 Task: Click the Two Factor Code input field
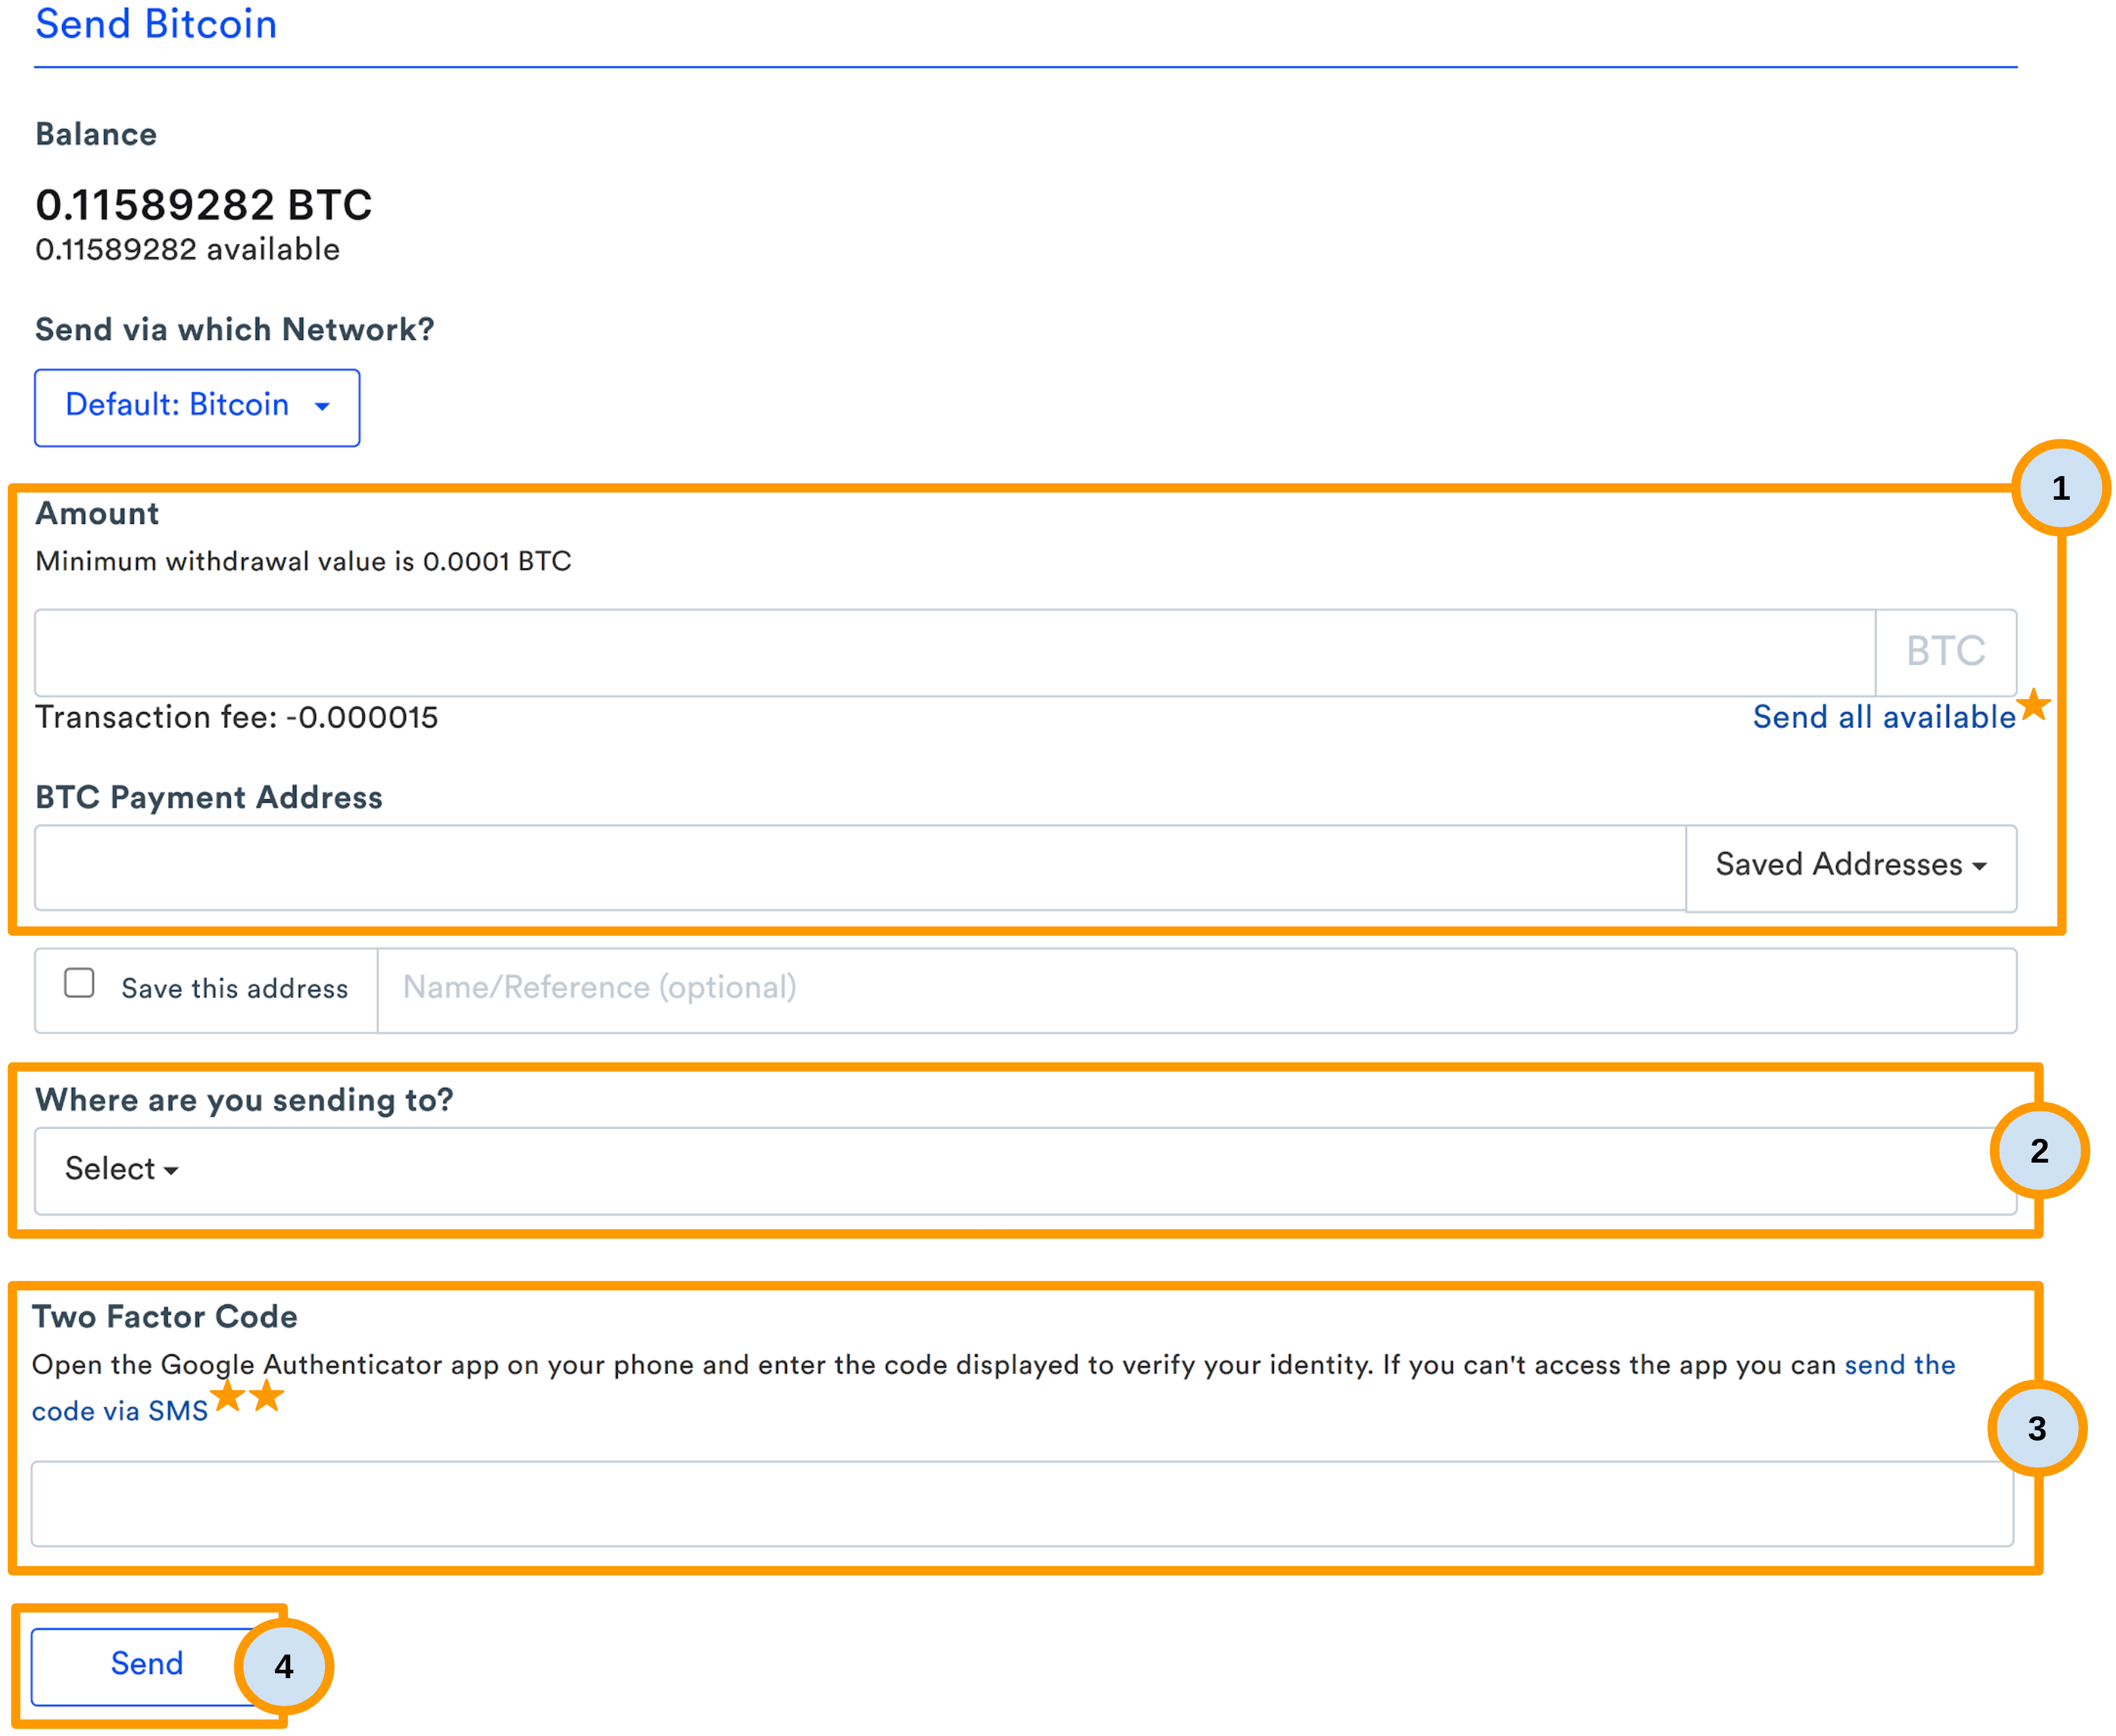tap(1022, 1503)
